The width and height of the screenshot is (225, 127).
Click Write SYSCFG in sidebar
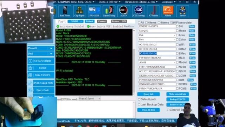(41, 75)
